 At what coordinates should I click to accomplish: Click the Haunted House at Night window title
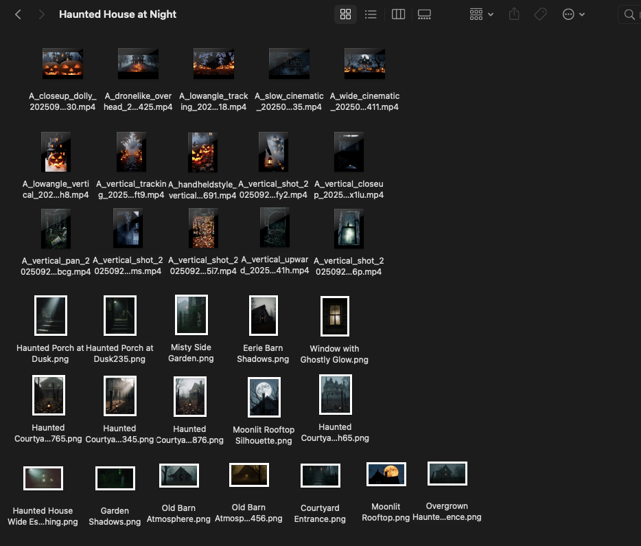tap(117, 14)
